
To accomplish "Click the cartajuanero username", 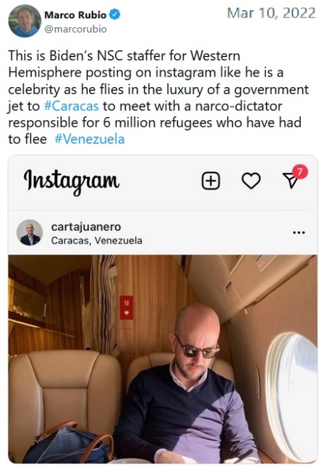I will [86, 227].
